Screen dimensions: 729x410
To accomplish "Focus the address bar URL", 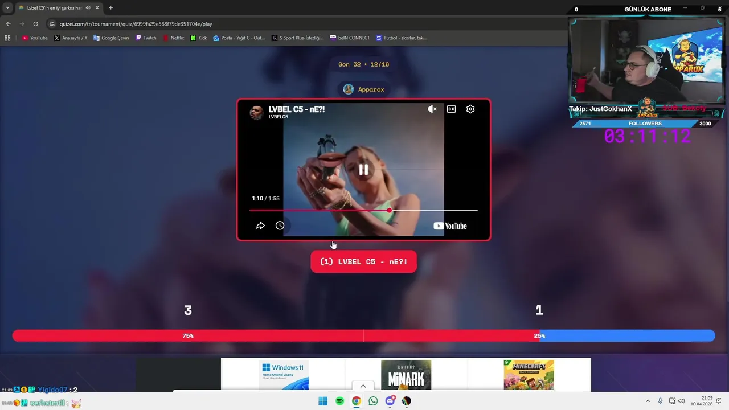I will tap(136, 24).
